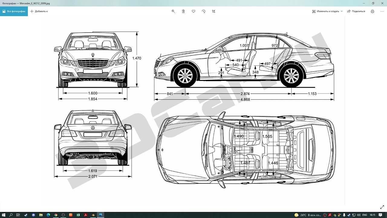This screenshot has width=387, height=218.
Task: Open the crop tool
Action: (x=214, y=11)
